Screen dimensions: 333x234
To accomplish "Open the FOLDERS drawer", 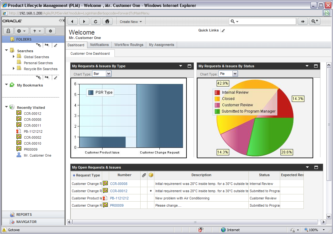I will point(33,39).
